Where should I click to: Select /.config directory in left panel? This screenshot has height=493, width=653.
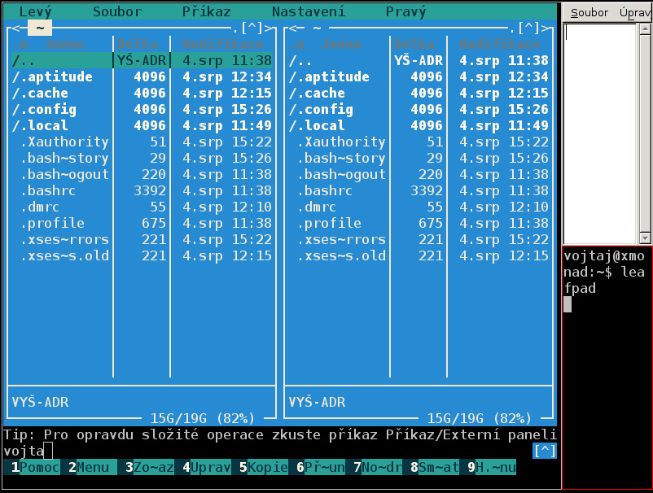point(142,109)
